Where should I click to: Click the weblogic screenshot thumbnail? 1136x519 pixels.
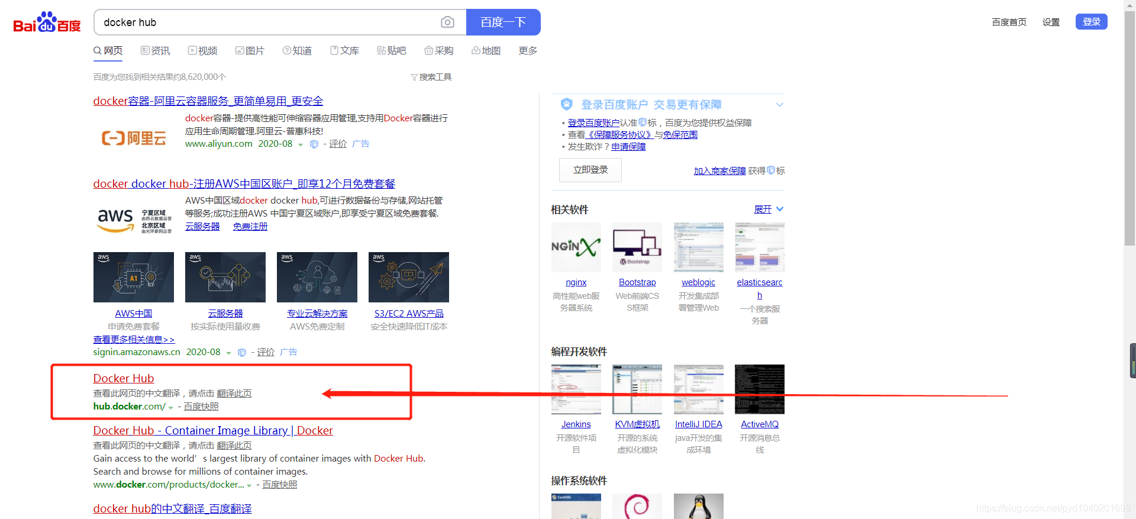tap(699, 247)
